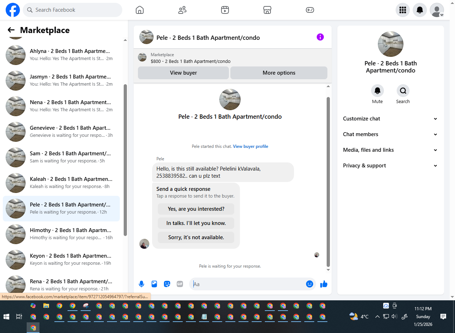The height and width of the screenshot is (333, 455).
Task: Expand Chat members section
Action: [x=390, y=134]
